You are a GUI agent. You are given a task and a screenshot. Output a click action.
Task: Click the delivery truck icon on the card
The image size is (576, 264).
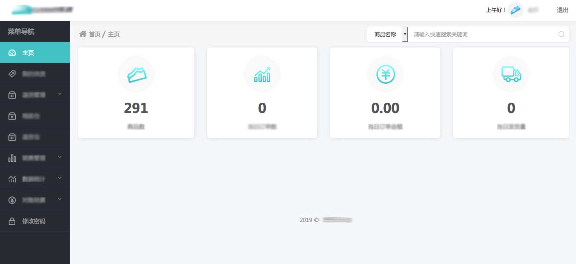511,74
